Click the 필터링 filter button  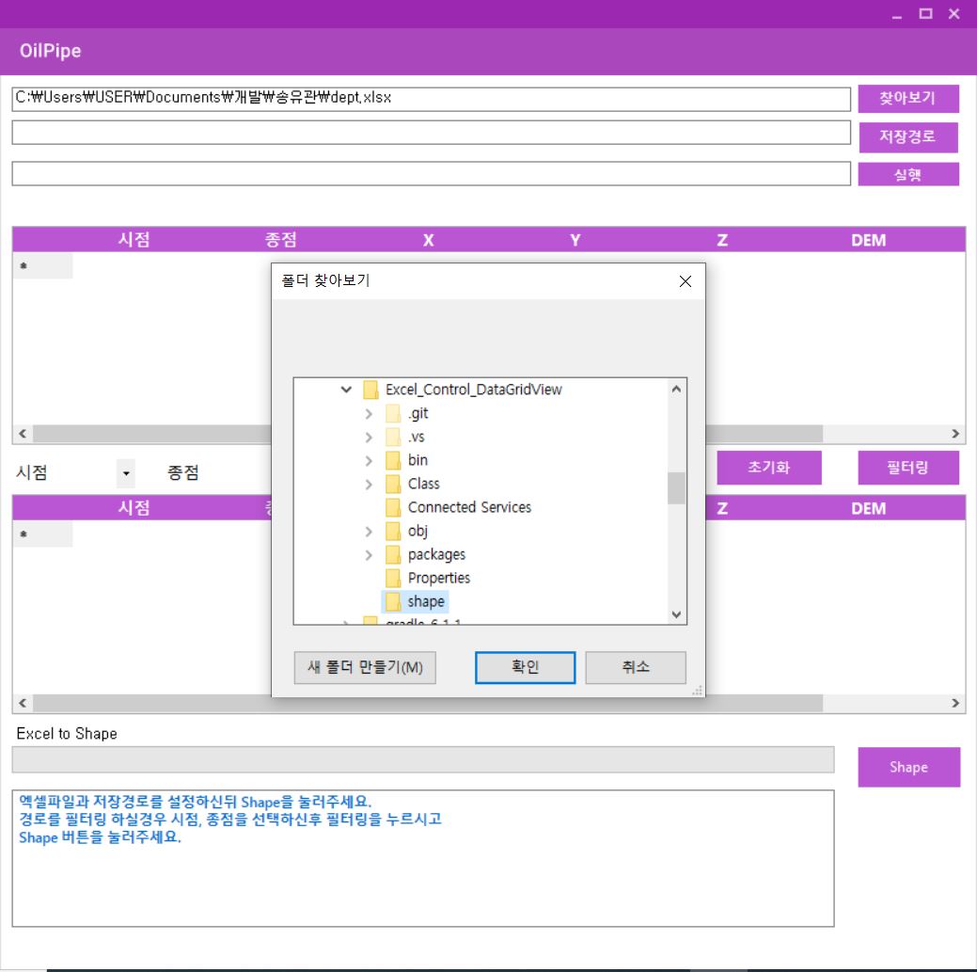[907, 468]
